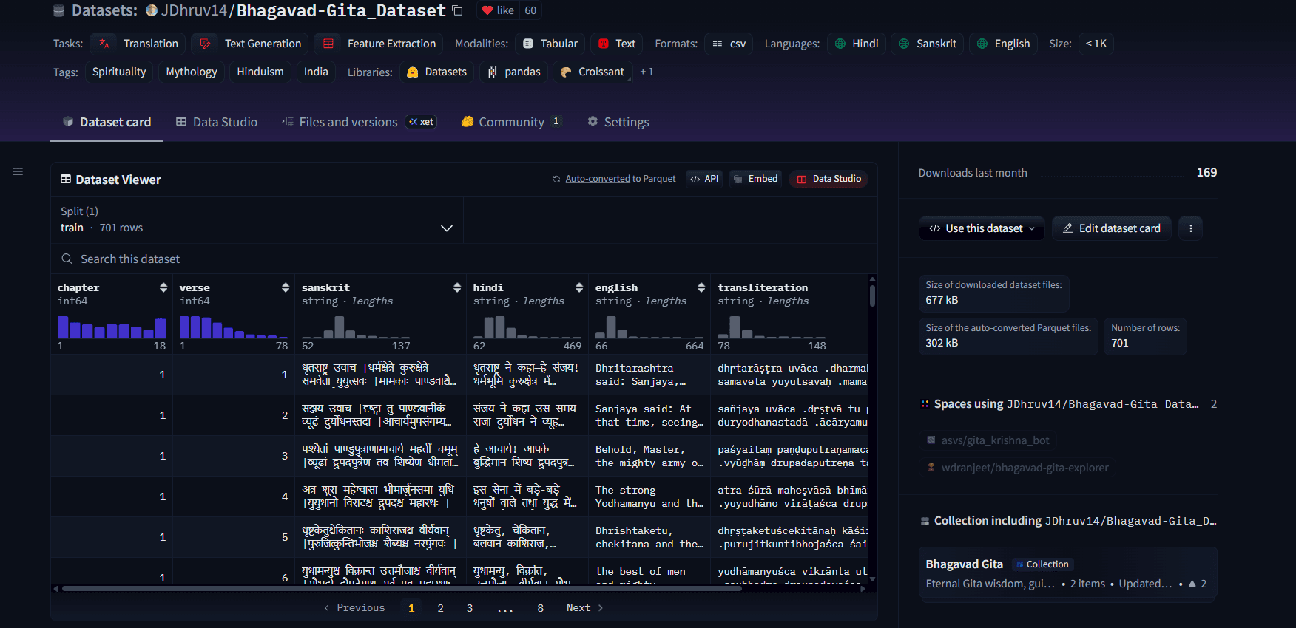Open the left sidebar hamburger menu
This screenshot has height=628, width=1296.
point(18,171)
